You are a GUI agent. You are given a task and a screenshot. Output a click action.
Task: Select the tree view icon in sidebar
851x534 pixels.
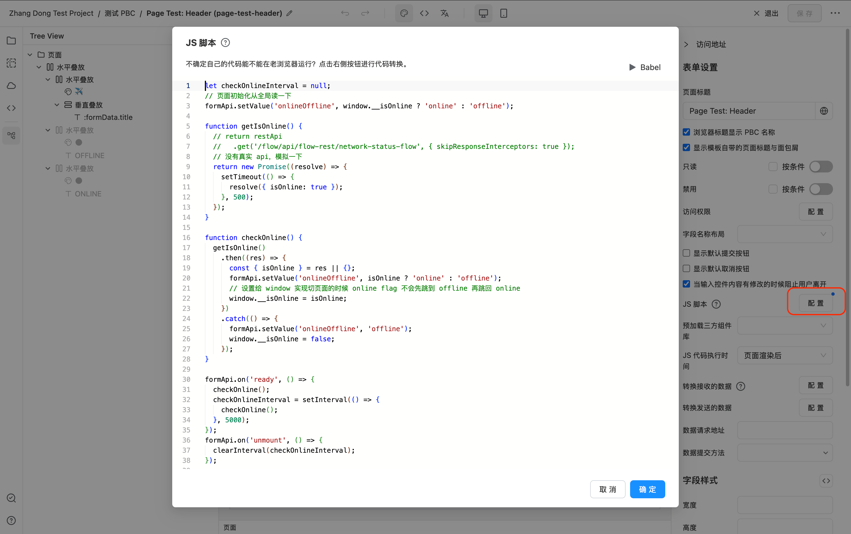click(11, 136)
